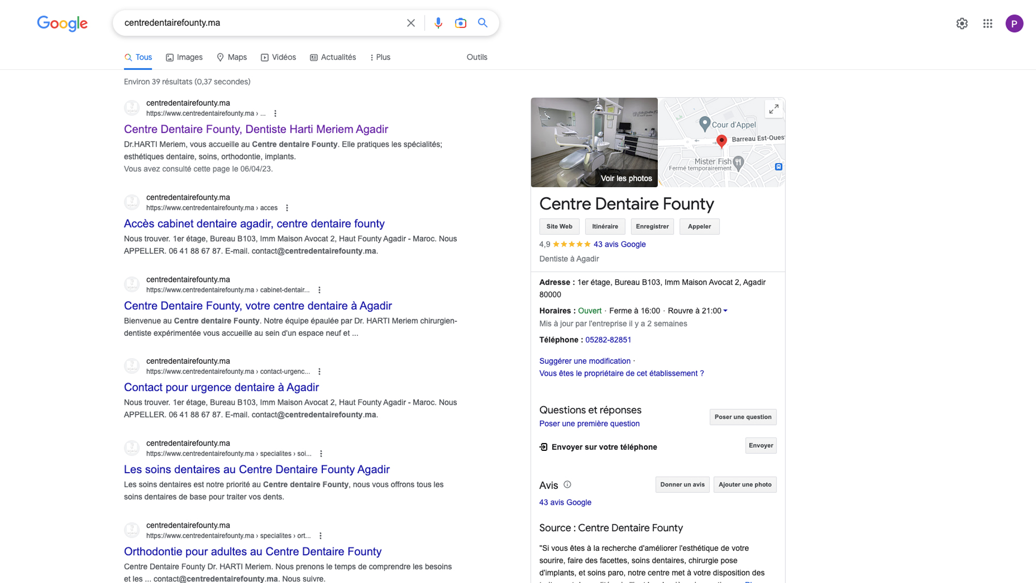
Task: Click the Donner un avis button
Action: tap(682, 485)
